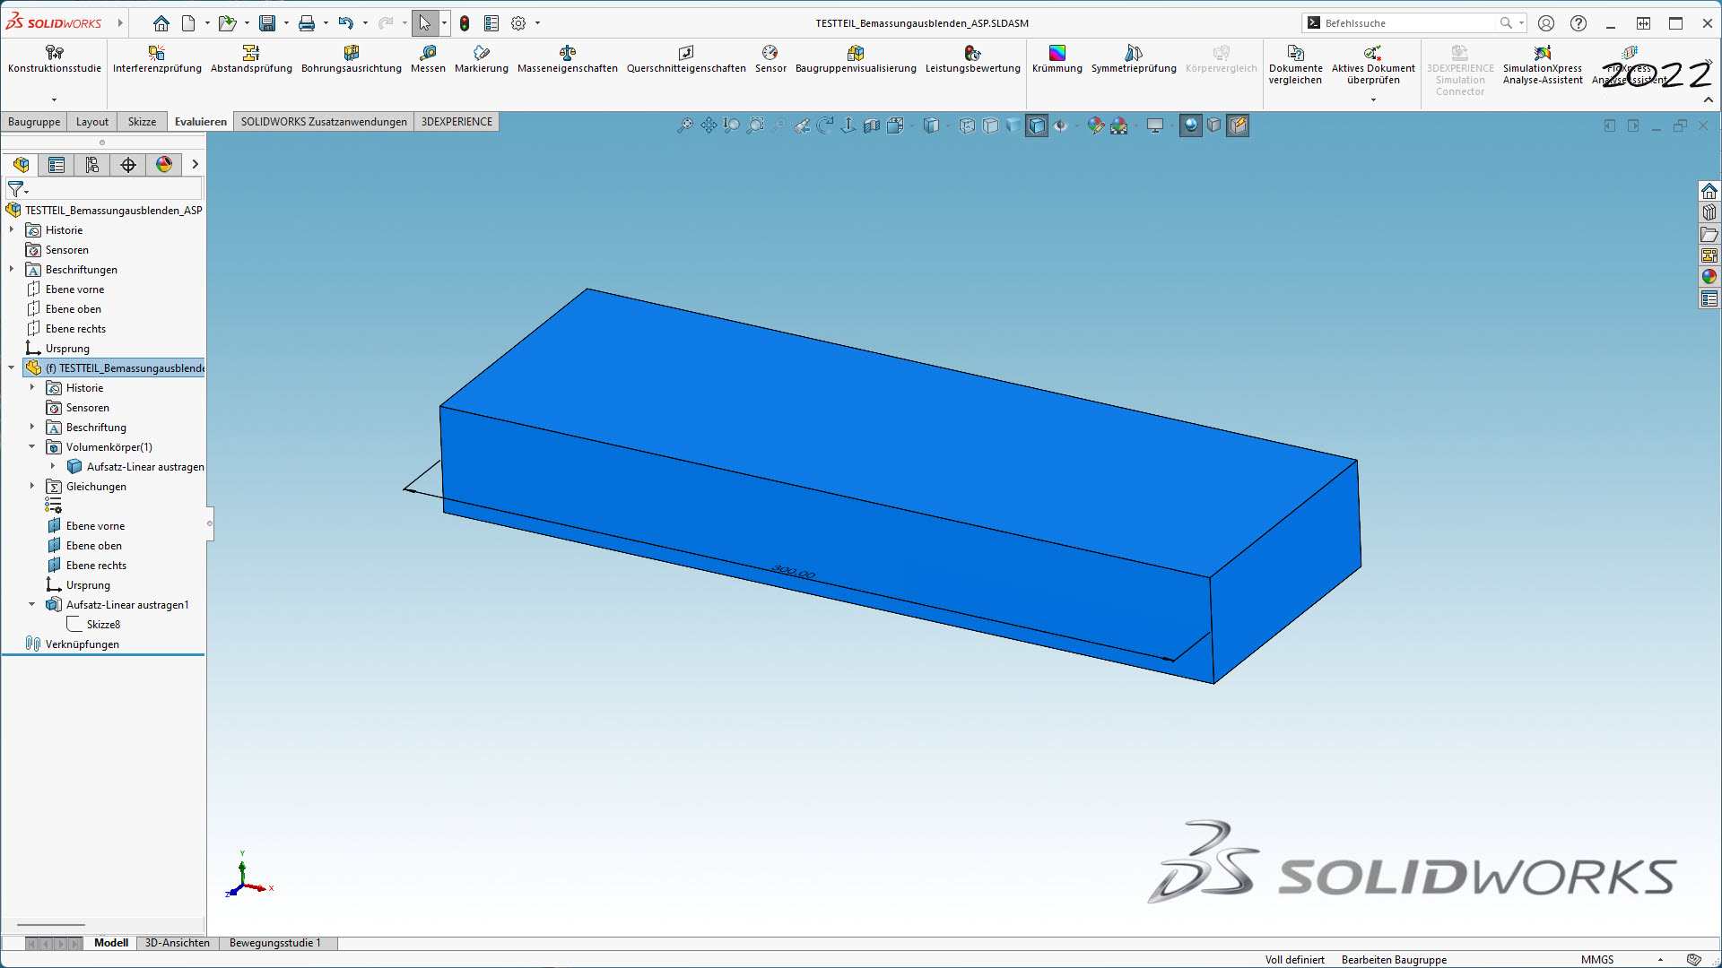Open FeatureManager design tree tab
The height and width of the screenshot is (968, 1722).
click(x=21, y=164)
